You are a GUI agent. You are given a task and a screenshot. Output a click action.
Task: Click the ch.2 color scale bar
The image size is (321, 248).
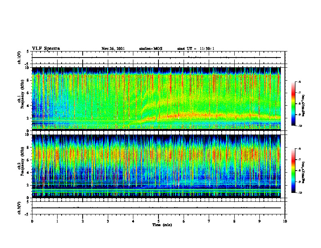(293, 171)
